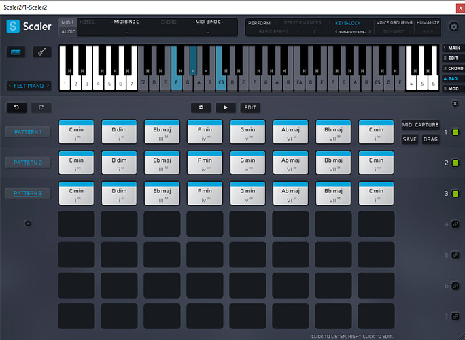Click the redo arrow button
The height and width of the screenshot is (340, 465).
click(x=41, y=107)
